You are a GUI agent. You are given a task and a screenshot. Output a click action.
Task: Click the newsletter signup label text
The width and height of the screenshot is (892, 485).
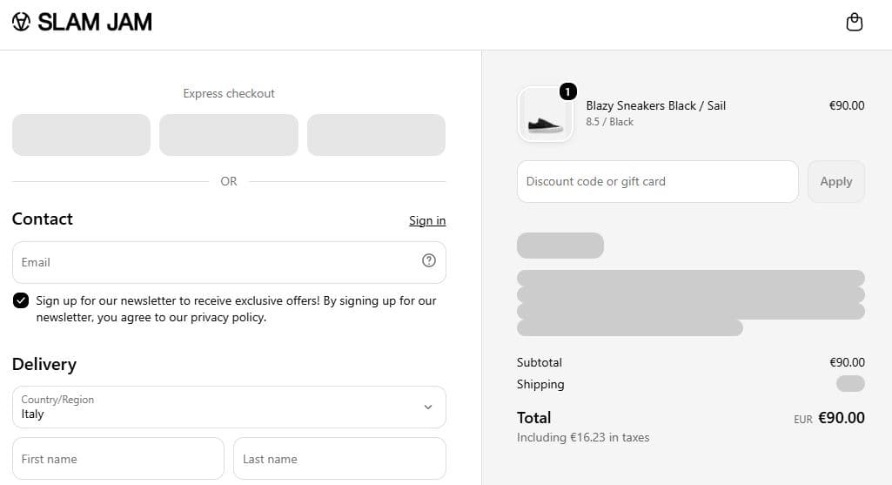(x=236, y=308)
